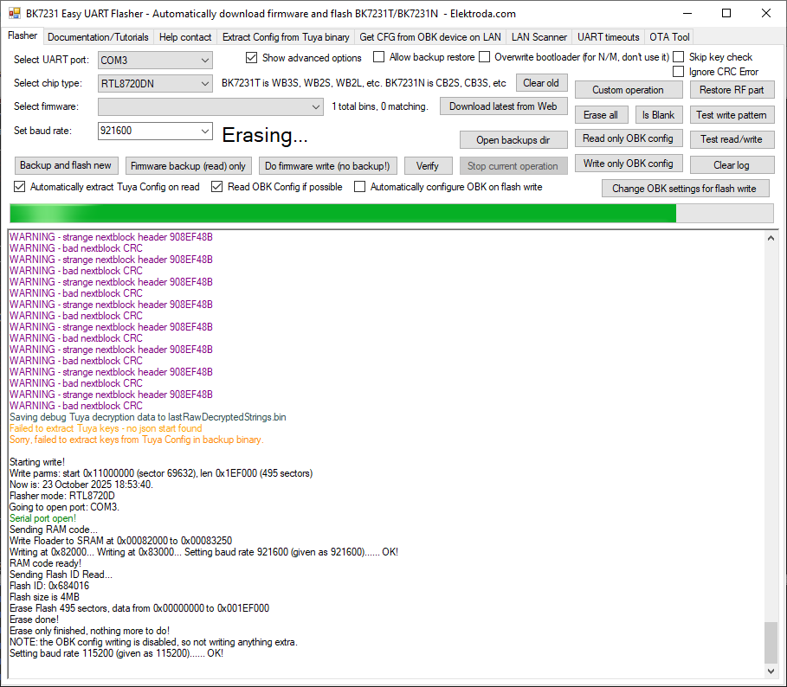Start Backup and flash new
This screenshot has width=787, height=687.
[x=65, y=165]
